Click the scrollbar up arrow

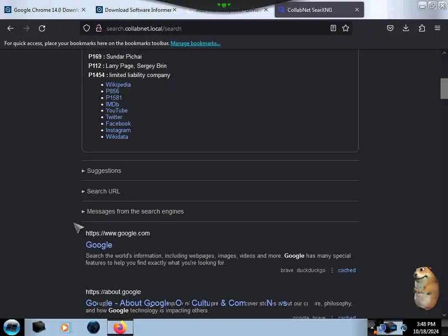point(444,53)
